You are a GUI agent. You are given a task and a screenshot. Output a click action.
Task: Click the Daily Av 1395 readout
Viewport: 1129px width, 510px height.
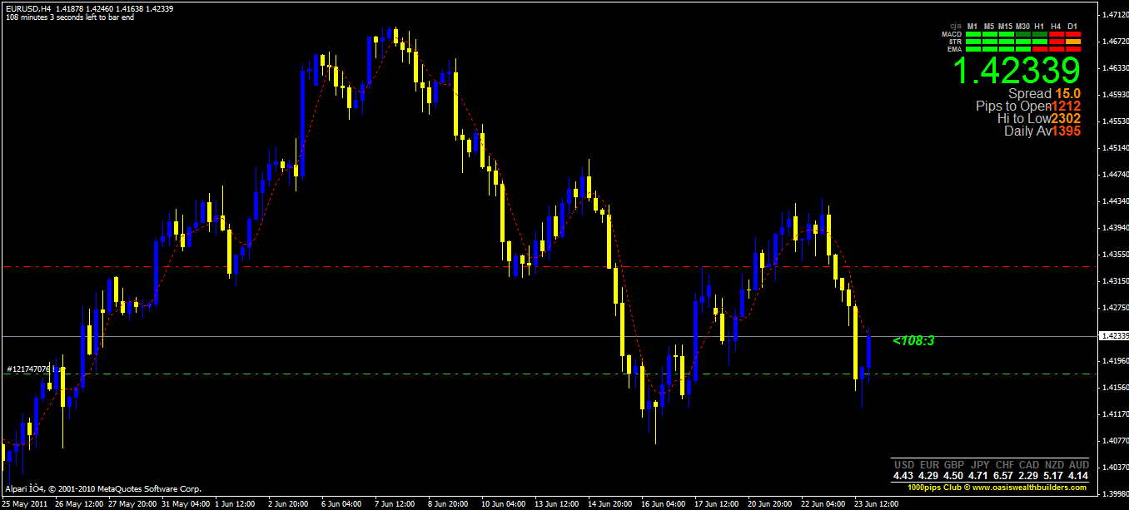[1042, 131]
